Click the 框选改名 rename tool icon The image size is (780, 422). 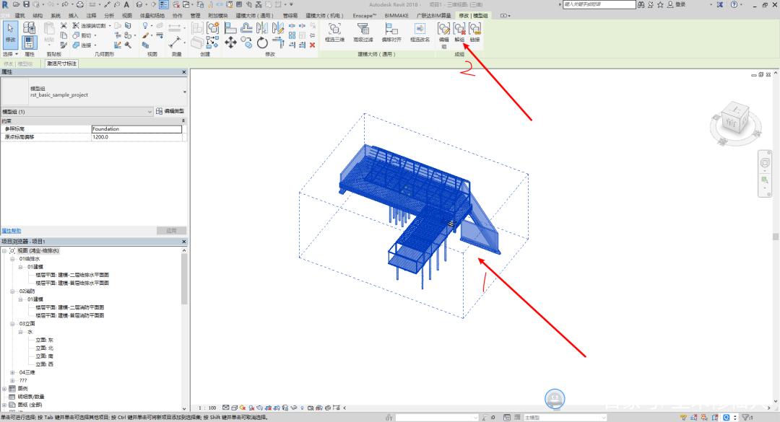pyautogui.click(x=420, y=30)
